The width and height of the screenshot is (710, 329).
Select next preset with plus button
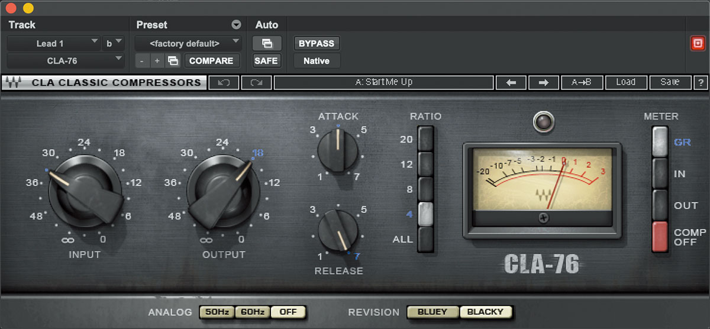tap(157, 60)
